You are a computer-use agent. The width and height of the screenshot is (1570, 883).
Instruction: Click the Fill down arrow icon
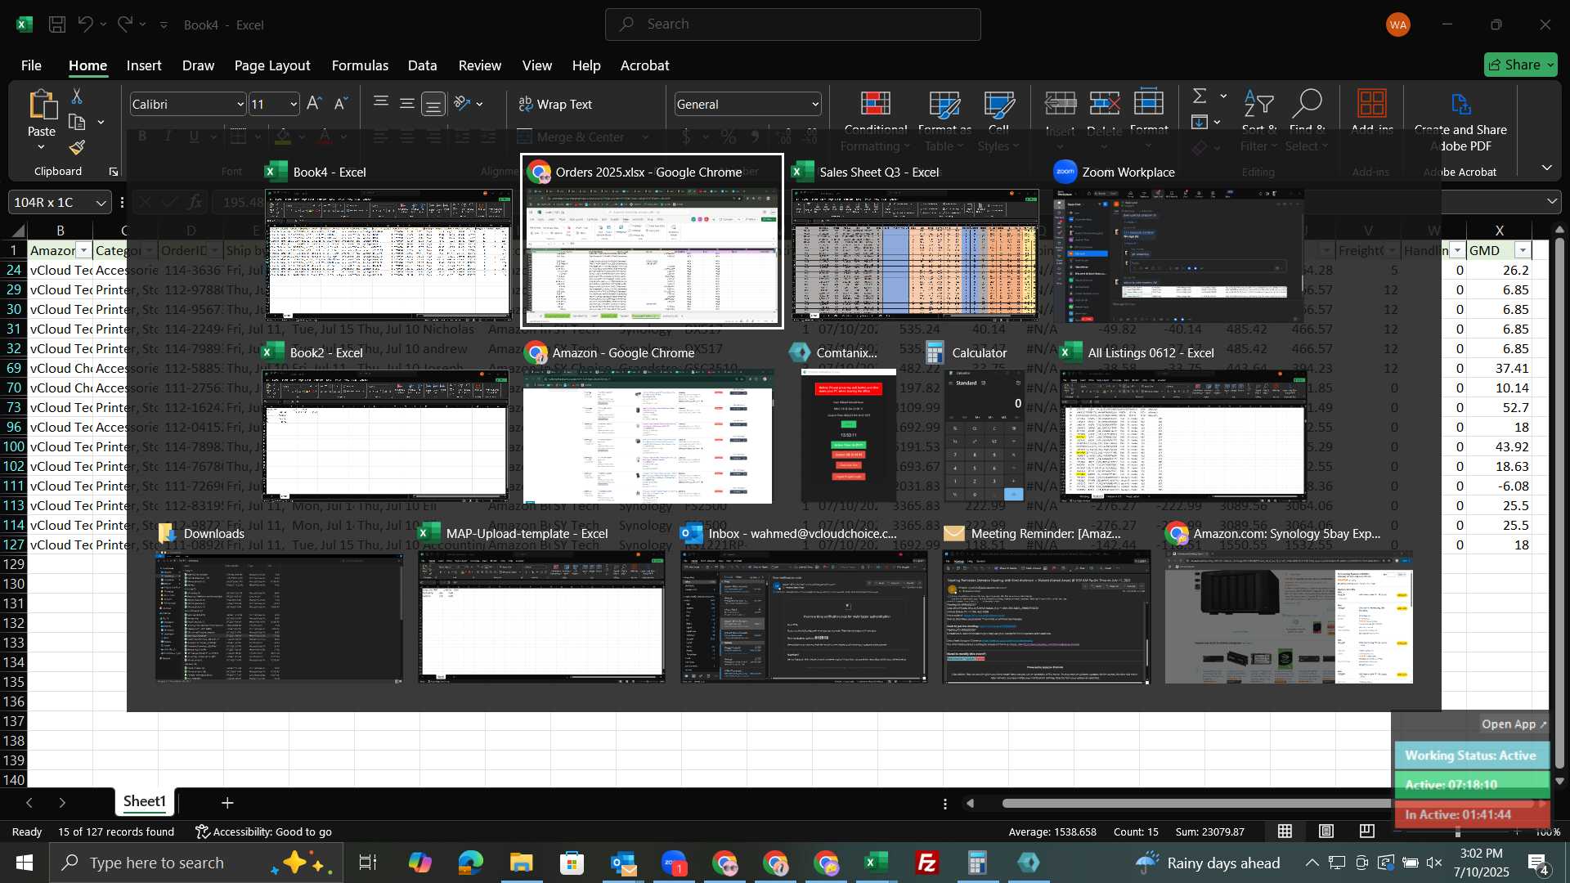tap(1200, 123)
